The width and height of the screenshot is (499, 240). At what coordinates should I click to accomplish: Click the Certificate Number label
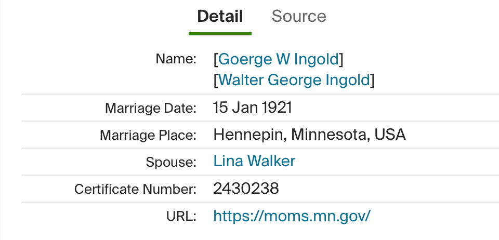135,189
